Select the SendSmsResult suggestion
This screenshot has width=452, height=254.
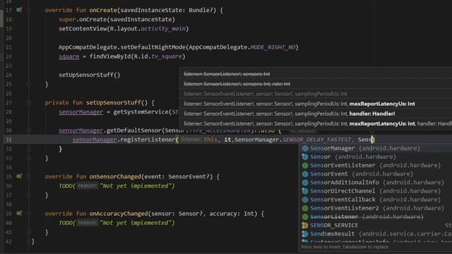375,234
